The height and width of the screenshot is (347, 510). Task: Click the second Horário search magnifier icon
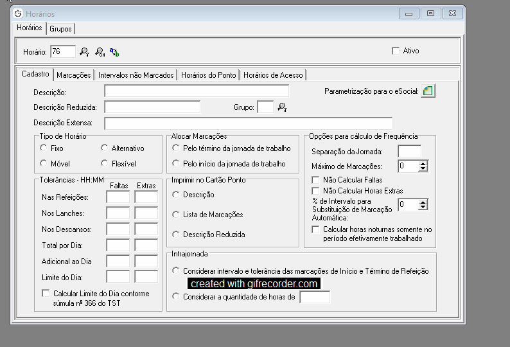point(100,51)
